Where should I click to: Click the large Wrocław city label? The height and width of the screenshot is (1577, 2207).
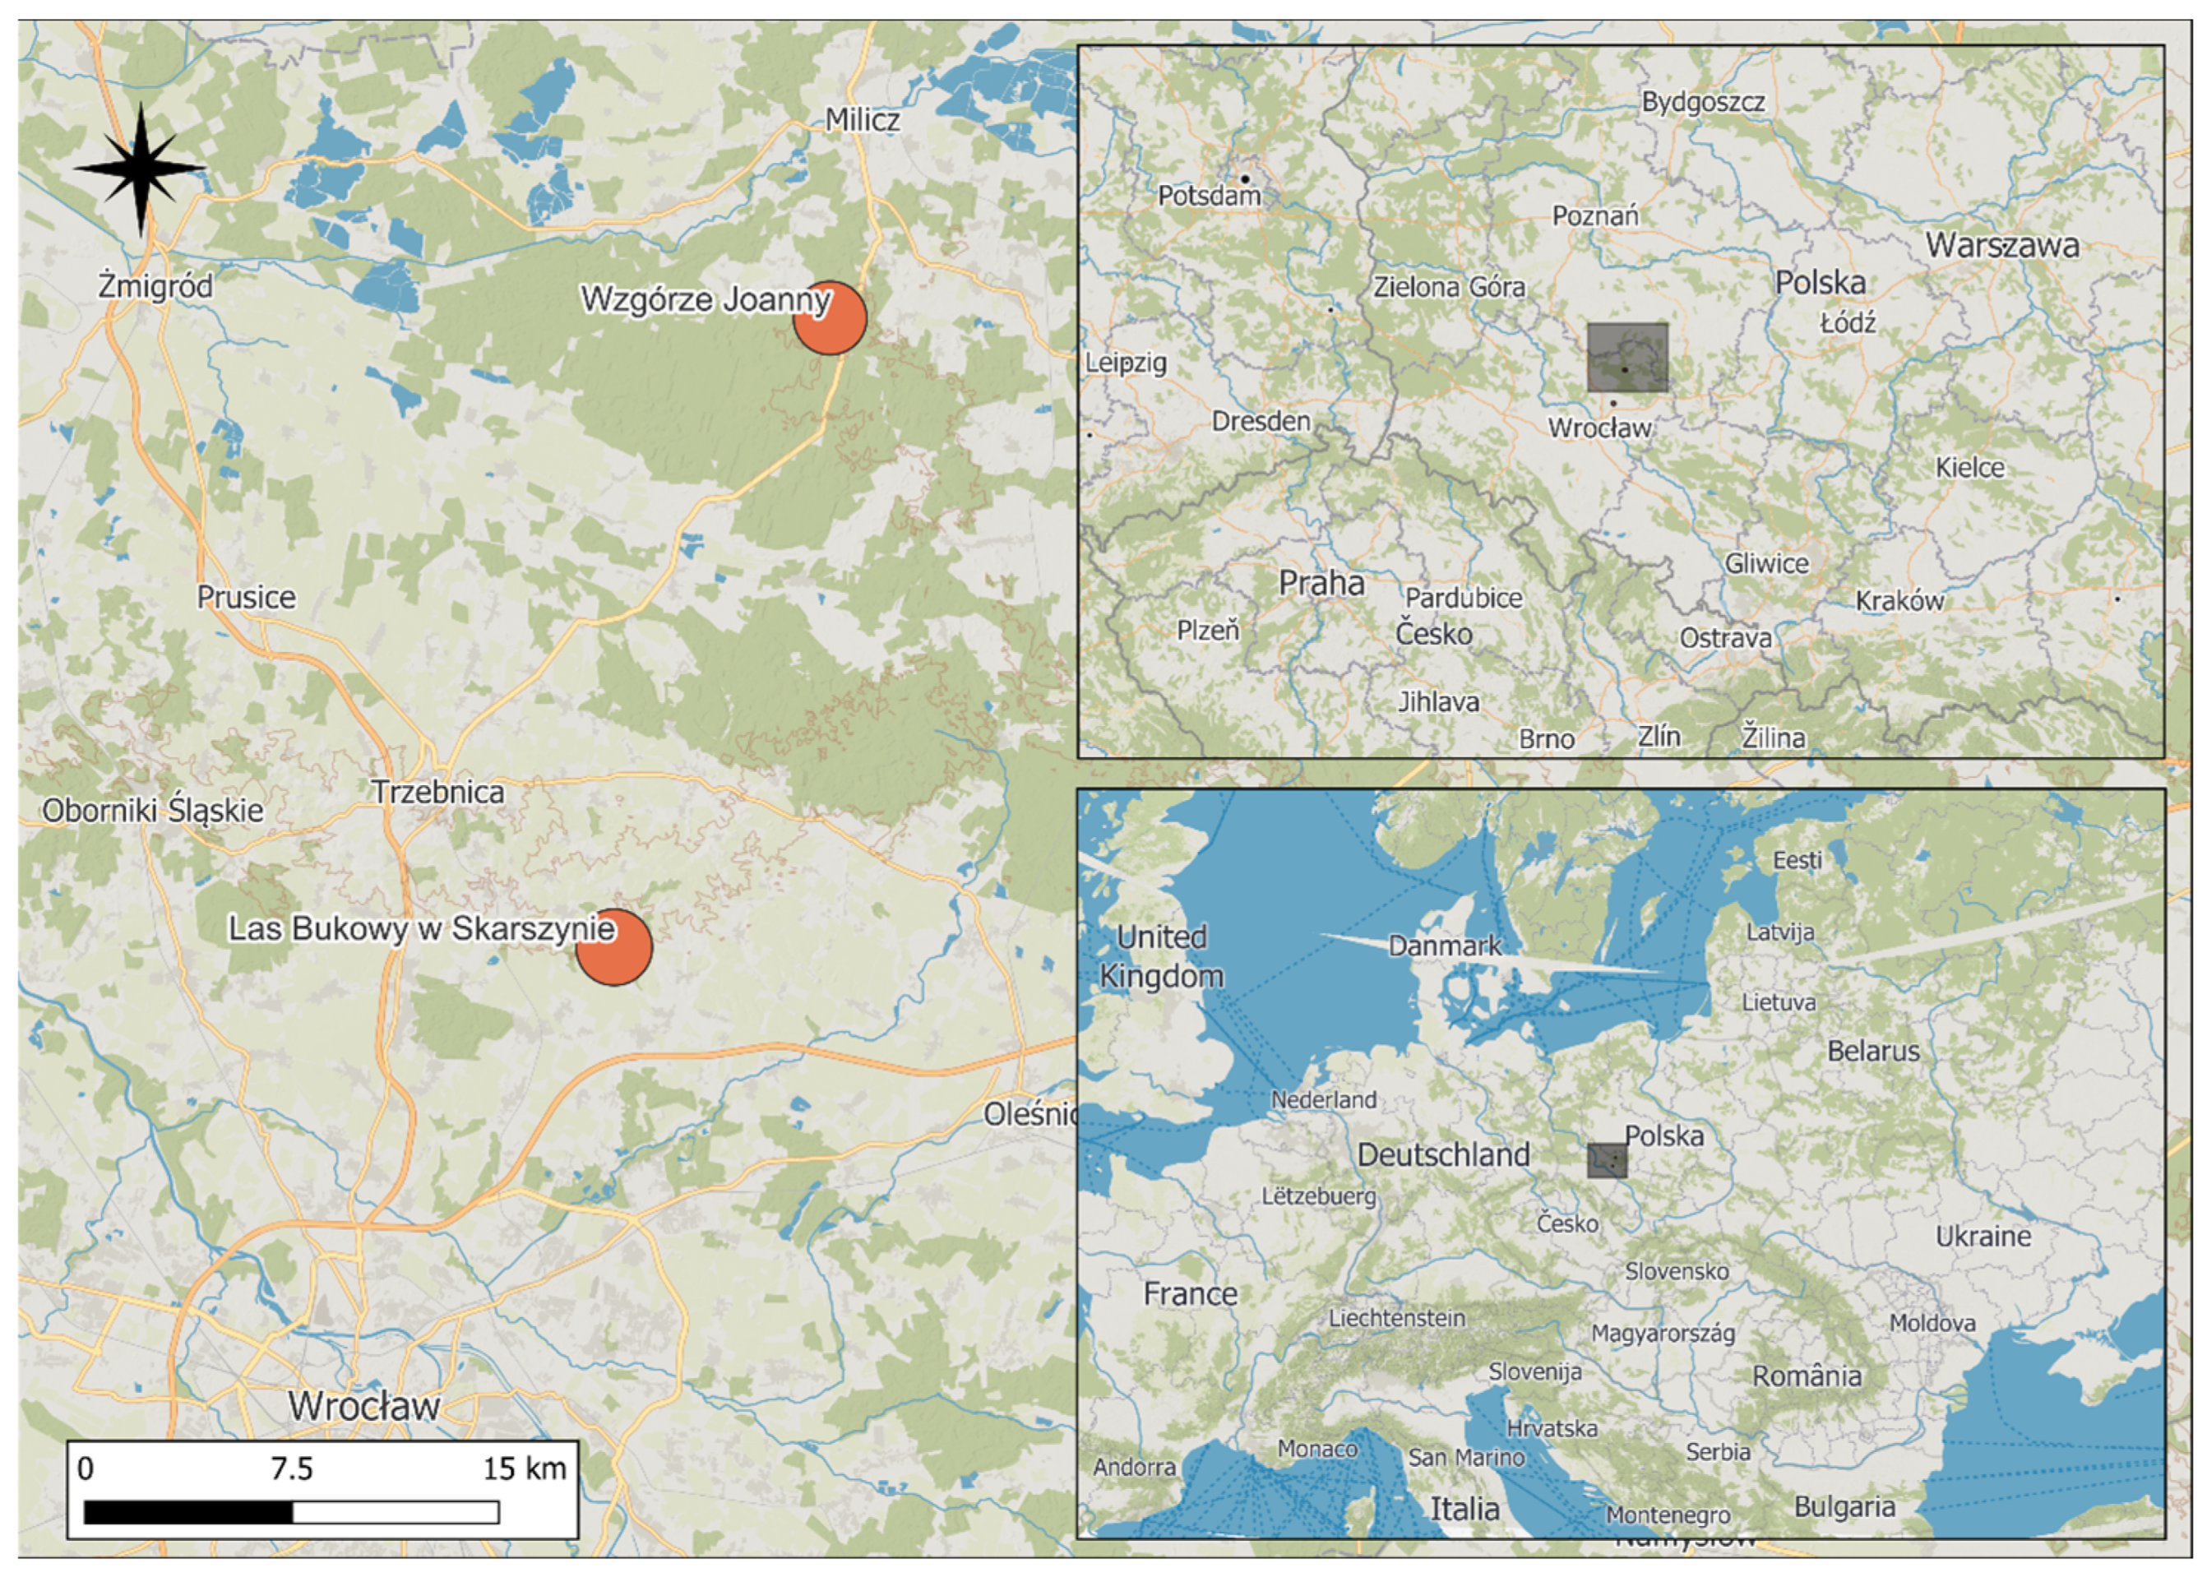(x=364, y=1406)
